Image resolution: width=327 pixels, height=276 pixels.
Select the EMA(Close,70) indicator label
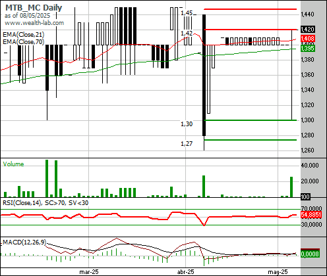click(24, 41)
